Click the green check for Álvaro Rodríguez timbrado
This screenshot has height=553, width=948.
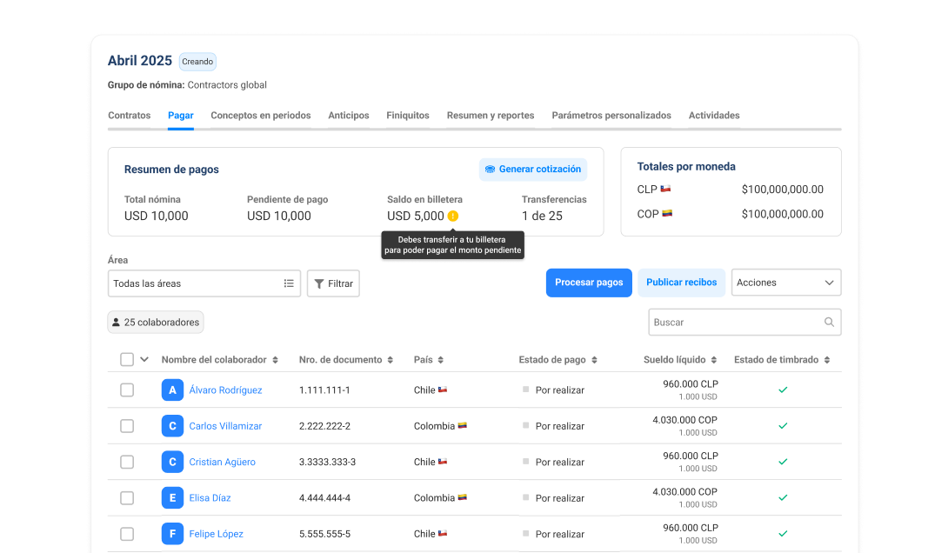pyautogui.click(x=783, y=390)
